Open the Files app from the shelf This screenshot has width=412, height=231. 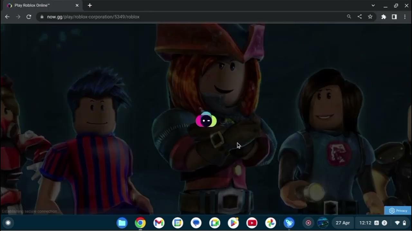pyautogui.click(x=122, y=223)
